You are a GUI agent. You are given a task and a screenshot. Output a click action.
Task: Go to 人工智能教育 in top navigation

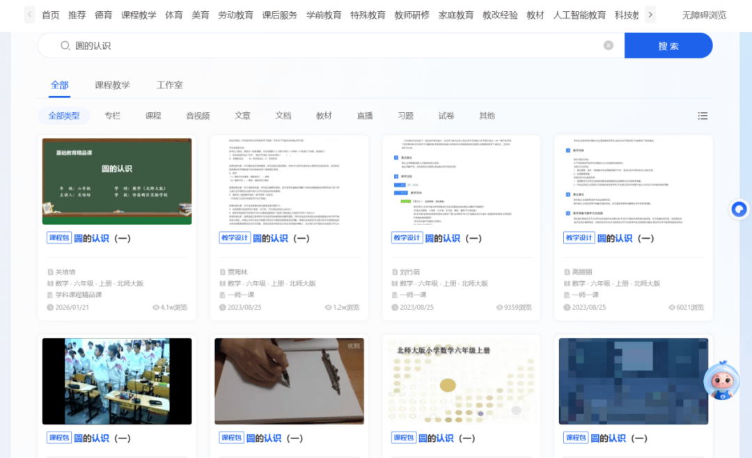[x=579, y=15]
